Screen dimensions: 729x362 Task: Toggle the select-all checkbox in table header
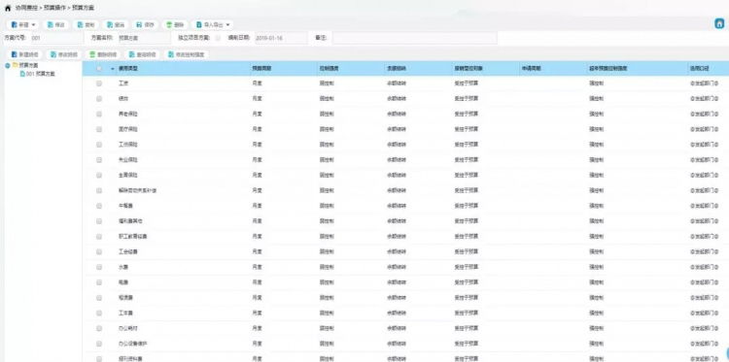pyautogui.click(x=99, y=69)
